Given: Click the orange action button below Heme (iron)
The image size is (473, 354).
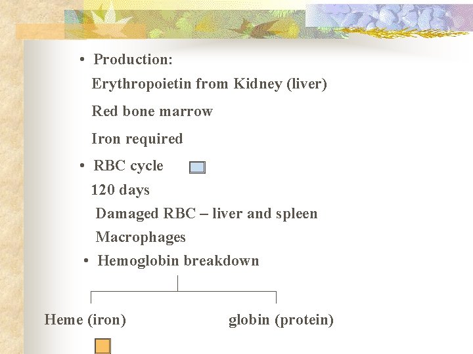Looking at the screenshot, I should (x=102, y=345).
